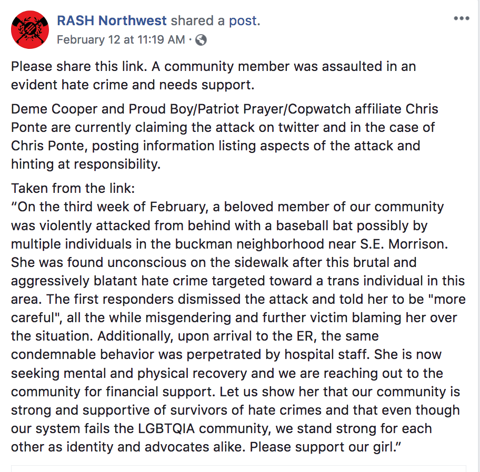
Task: Click the February 12 at 11:19 AM timestamp
Action: click(x=121, y=40)
